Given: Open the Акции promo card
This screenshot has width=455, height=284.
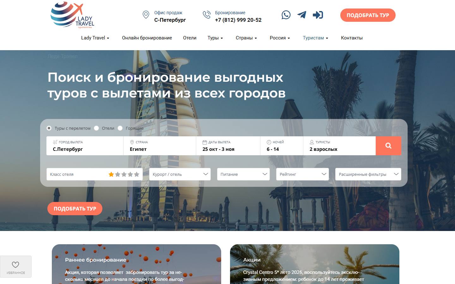Looking at the screenshot, I should [315, 264].
